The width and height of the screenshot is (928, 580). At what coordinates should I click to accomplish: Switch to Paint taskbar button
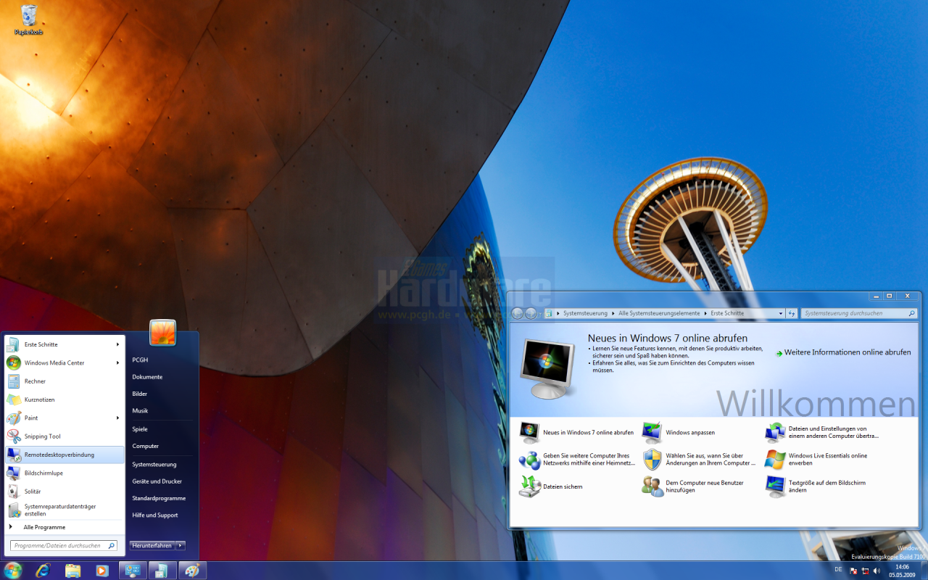point(192,571)
